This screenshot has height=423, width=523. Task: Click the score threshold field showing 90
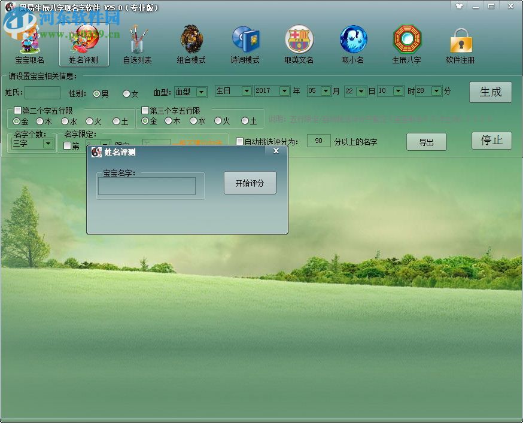318,141
